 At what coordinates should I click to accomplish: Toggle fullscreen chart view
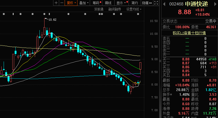click(x=156, y=3)
